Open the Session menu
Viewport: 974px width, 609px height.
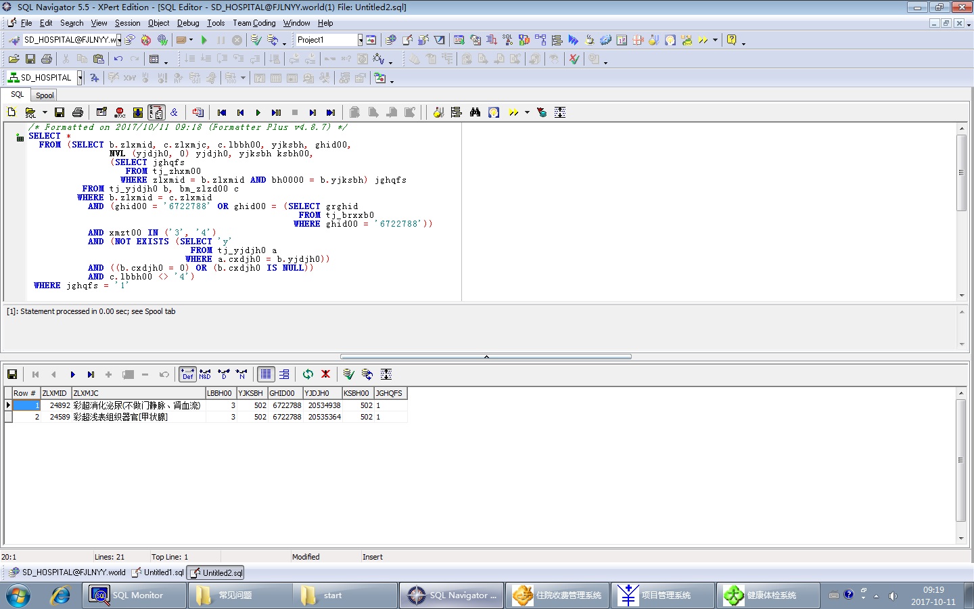pos(127,23)
